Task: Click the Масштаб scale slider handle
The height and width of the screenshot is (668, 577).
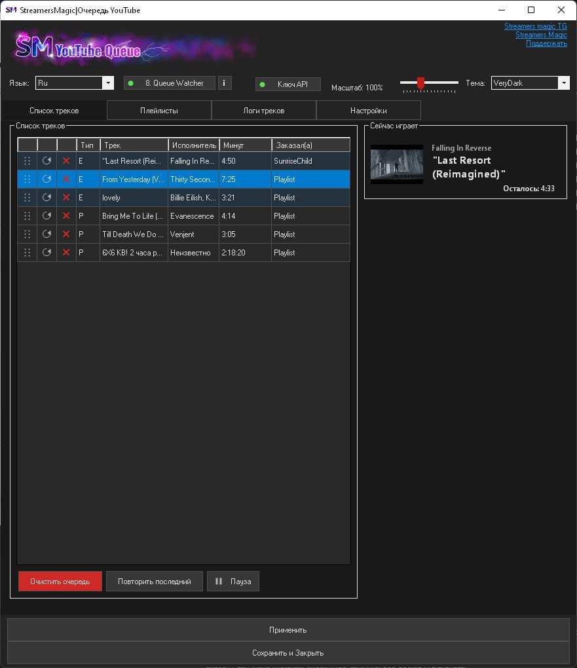Action: 420,83
